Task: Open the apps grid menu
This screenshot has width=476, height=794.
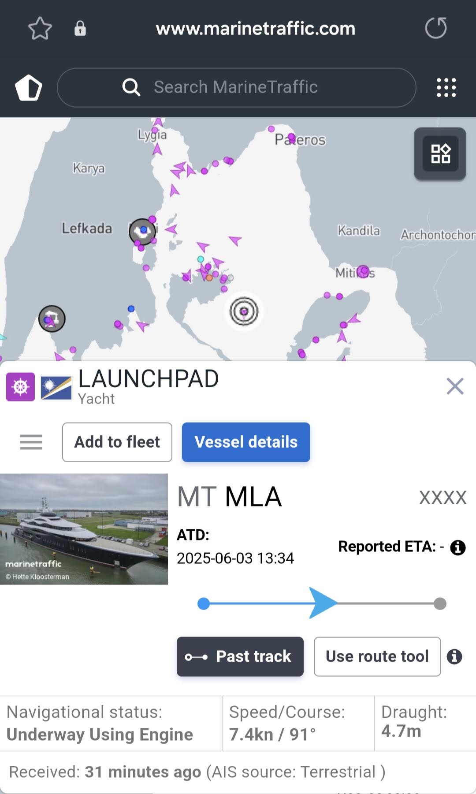Action: pos(446,87)
